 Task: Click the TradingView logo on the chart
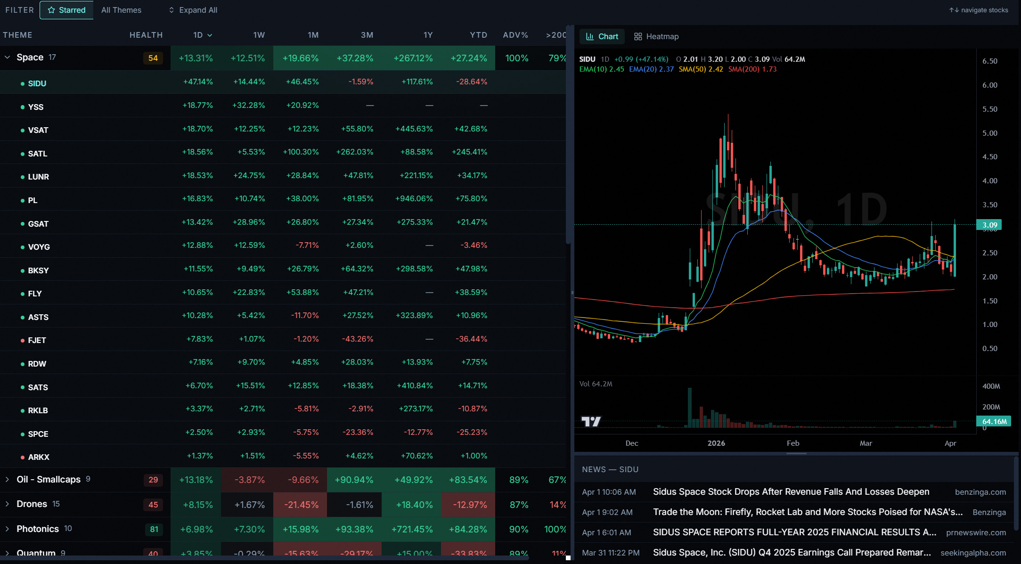click(x=590, y=421)
